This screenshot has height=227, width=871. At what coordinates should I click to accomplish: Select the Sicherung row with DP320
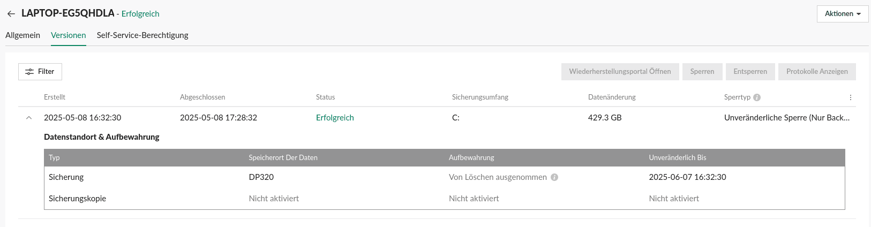[66, 177]
